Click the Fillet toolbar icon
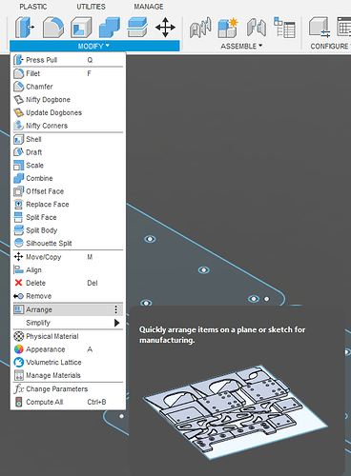 53,28
